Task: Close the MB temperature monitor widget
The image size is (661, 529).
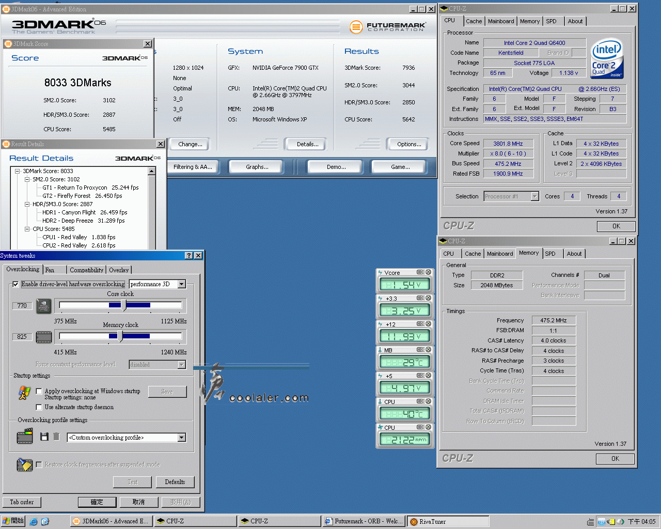Action: (x=428, y=350)
